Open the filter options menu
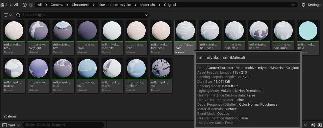Screen dimensions: 323x128 coord(8,15)
